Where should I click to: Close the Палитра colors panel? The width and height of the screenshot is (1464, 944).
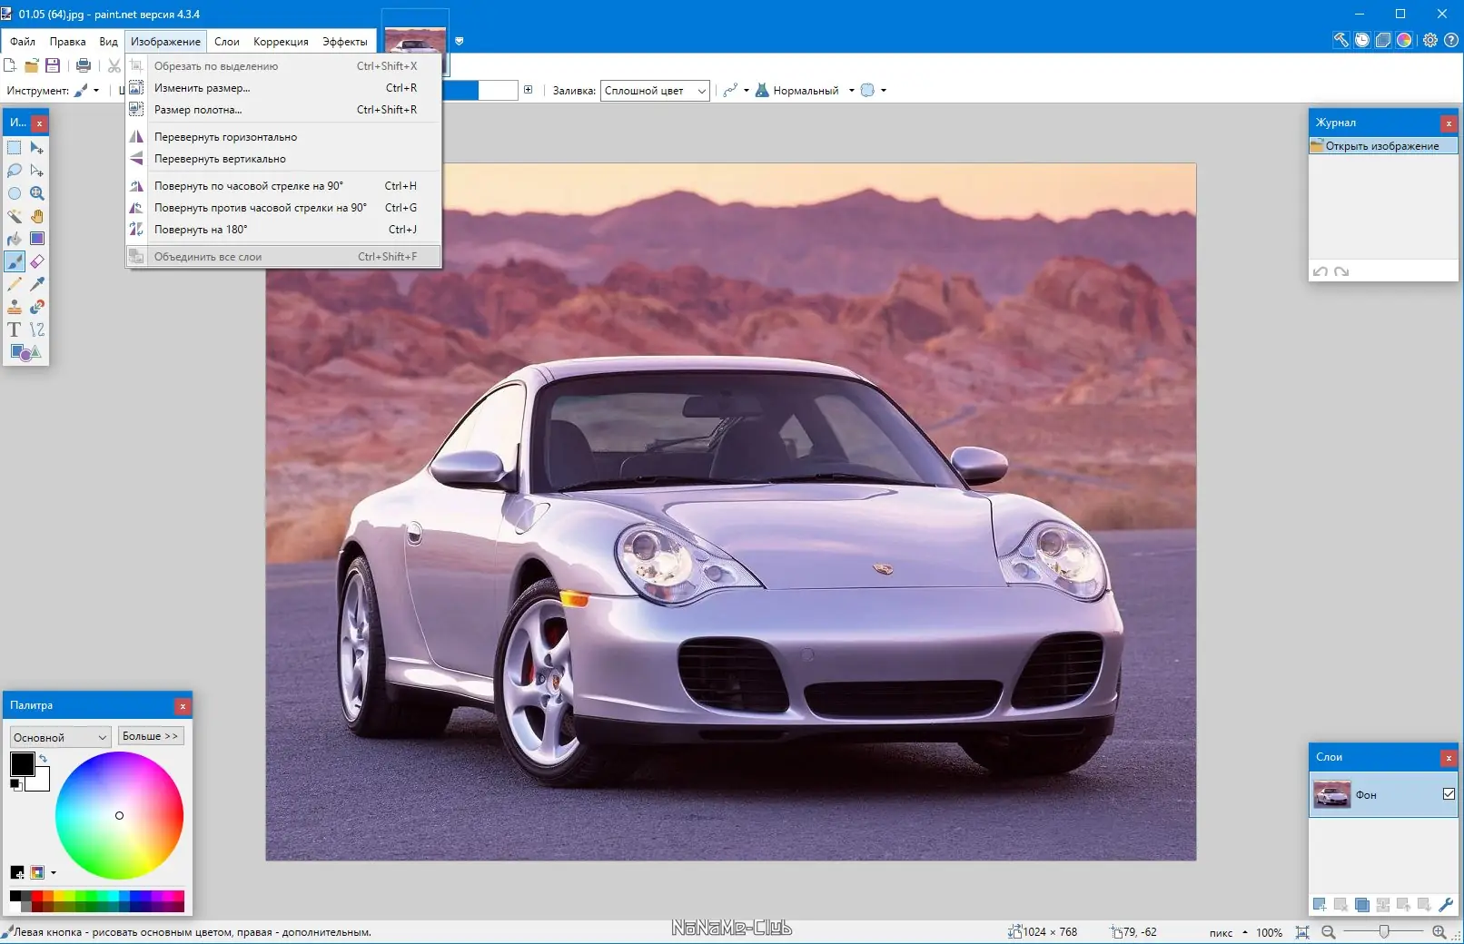[x=183, y=706]
